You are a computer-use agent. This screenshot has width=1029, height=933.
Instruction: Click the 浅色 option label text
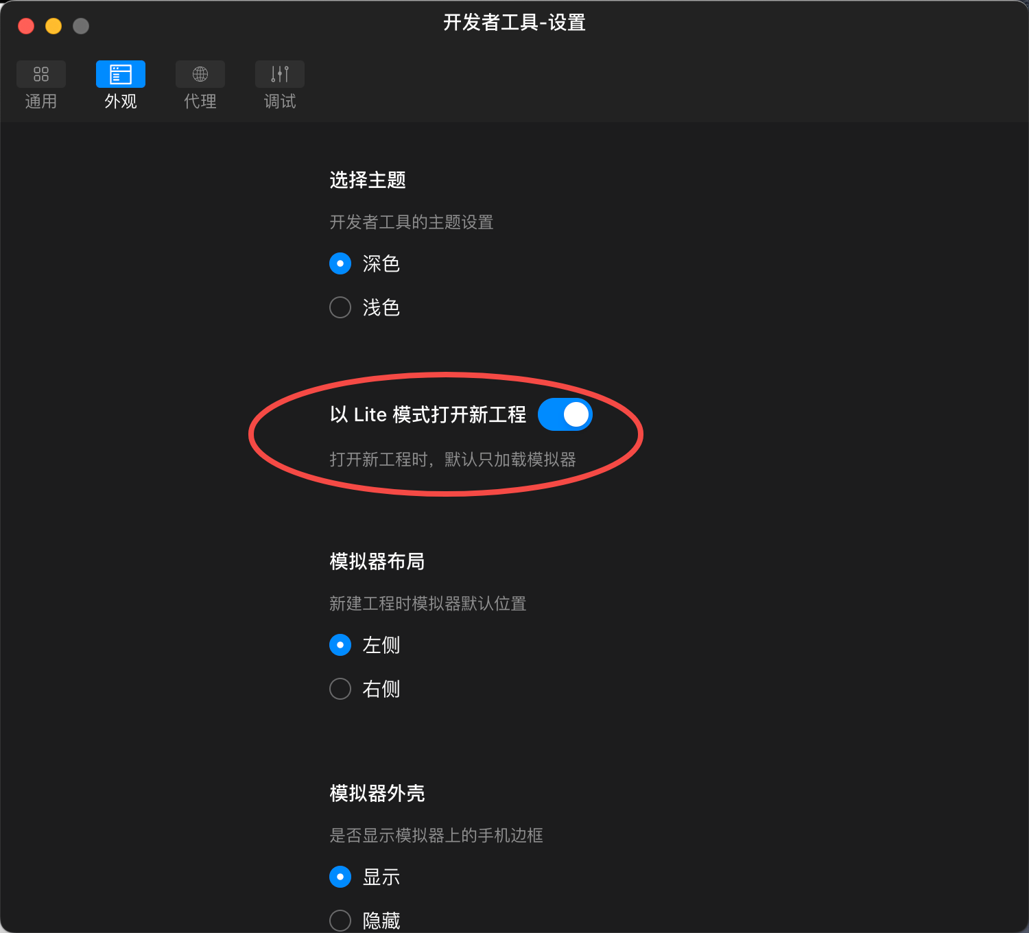(381, 307)
